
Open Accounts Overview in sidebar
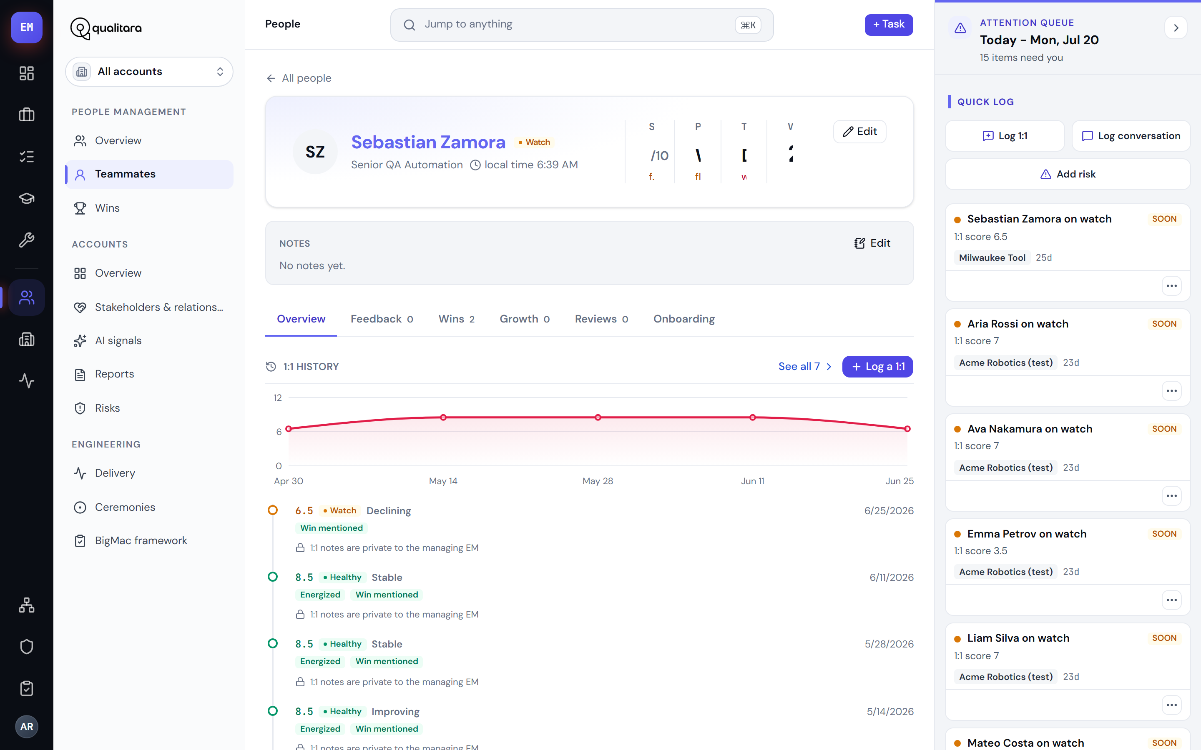(x=149, y=273)
